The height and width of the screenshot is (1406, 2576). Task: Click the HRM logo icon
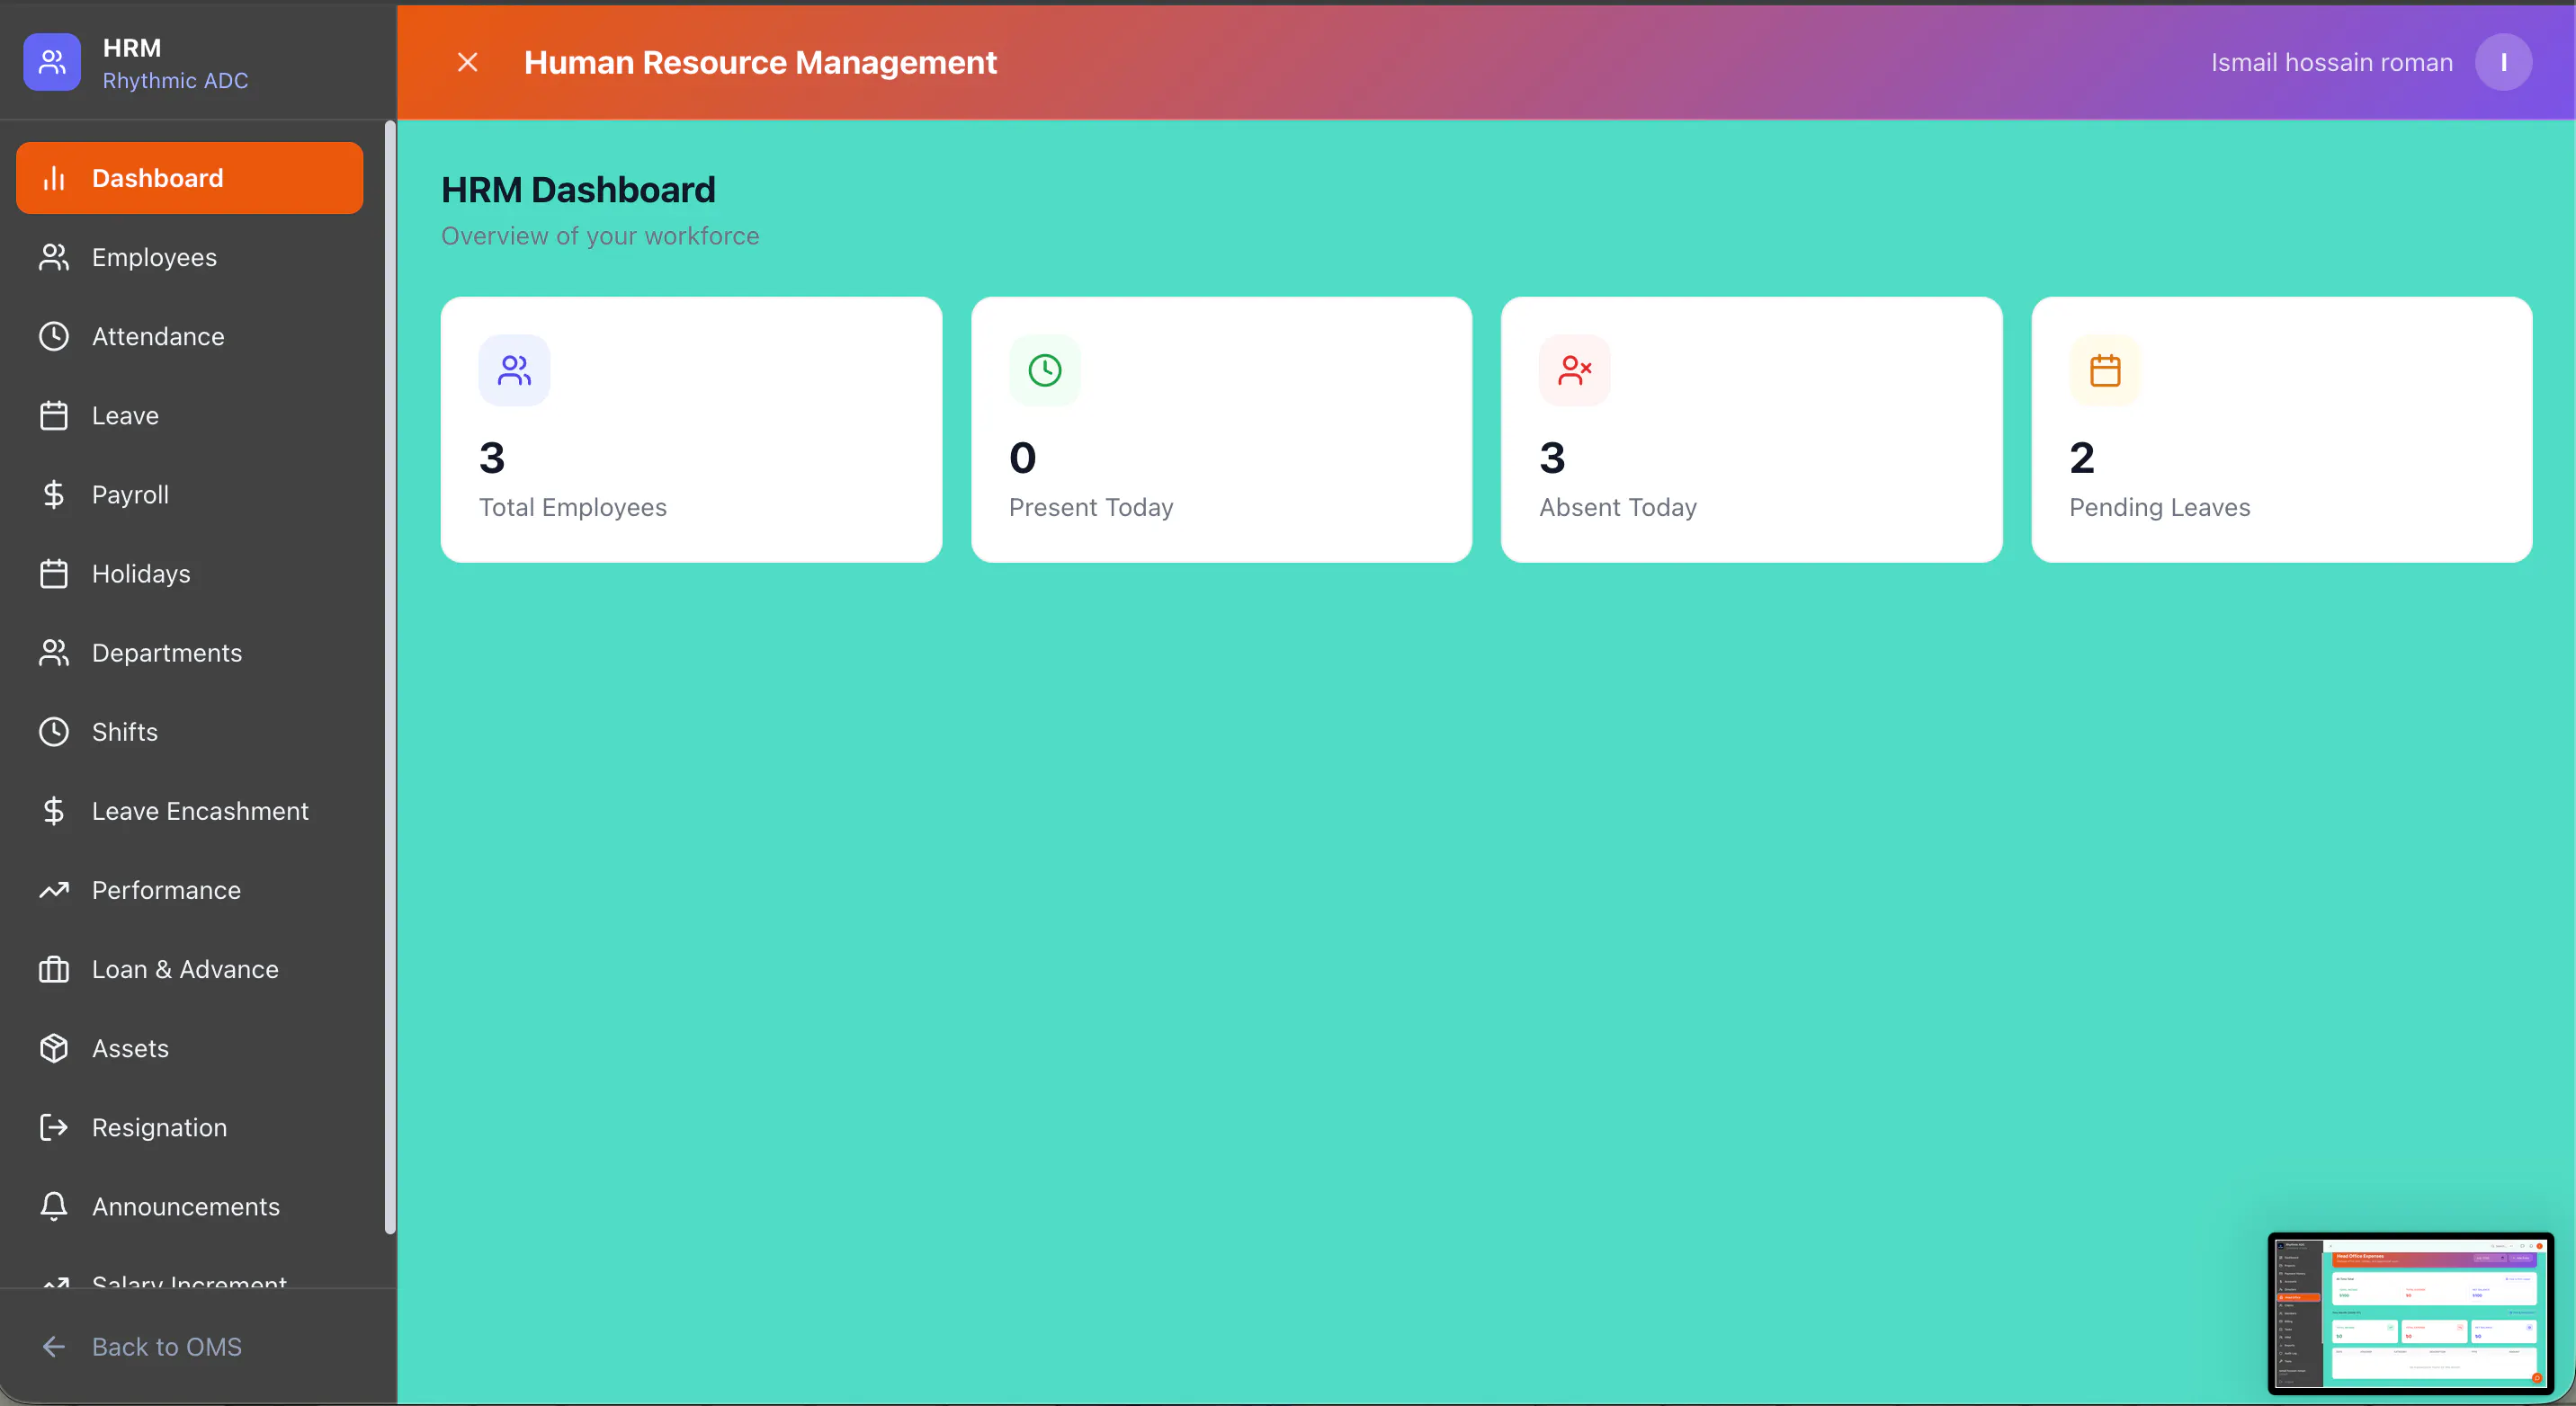[52, 62]
